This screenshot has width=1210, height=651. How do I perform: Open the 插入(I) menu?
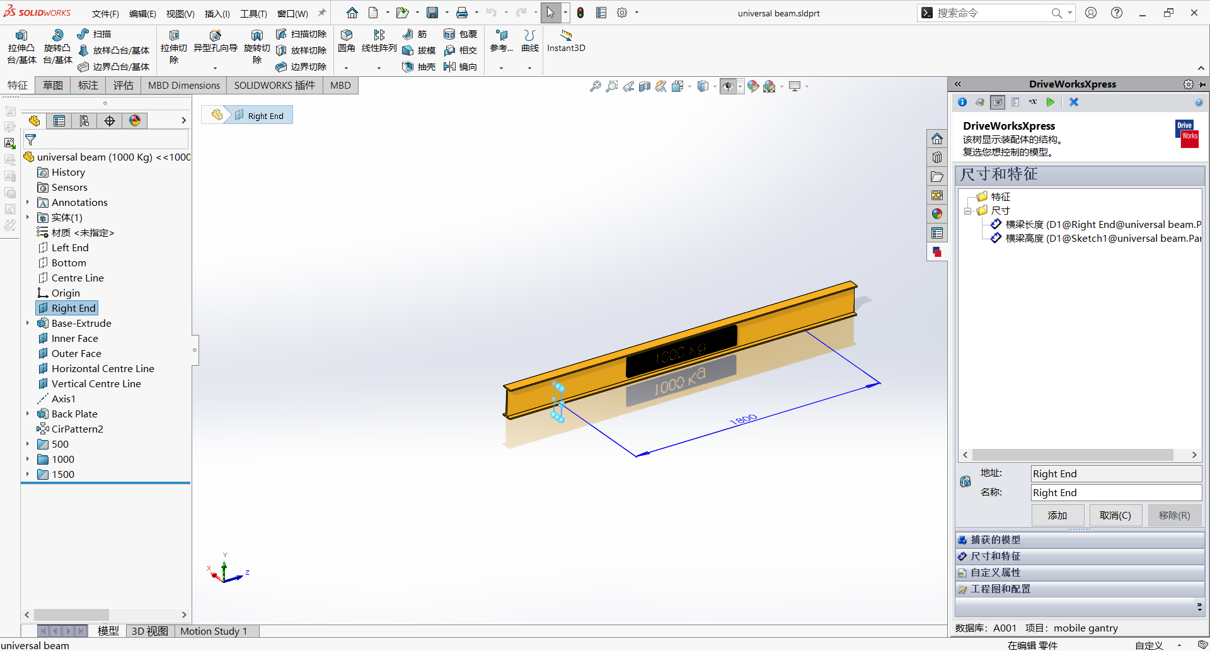click(x=217, y=13)
